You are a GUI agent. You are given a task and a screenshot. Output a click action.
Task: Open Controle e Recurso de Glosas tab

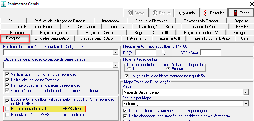30,27
